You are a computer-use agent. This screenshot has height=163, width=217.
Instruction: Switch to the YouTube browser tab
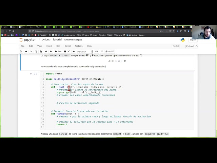[x=90, y=27]
